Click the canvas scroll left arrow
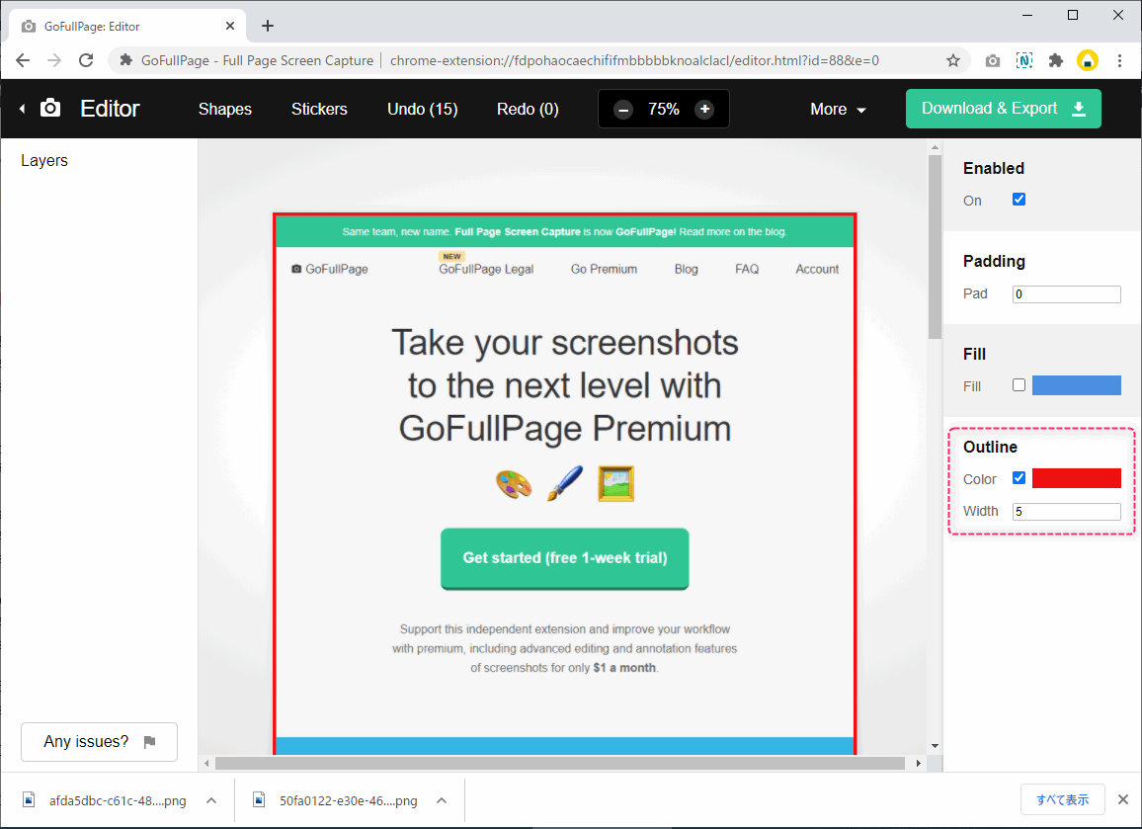This screenshot has width=1142, height=829. pyautogui.click(x=206, y=763)
